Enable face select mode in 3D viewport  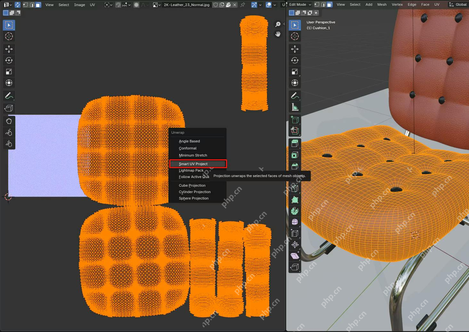click(329, 4)
